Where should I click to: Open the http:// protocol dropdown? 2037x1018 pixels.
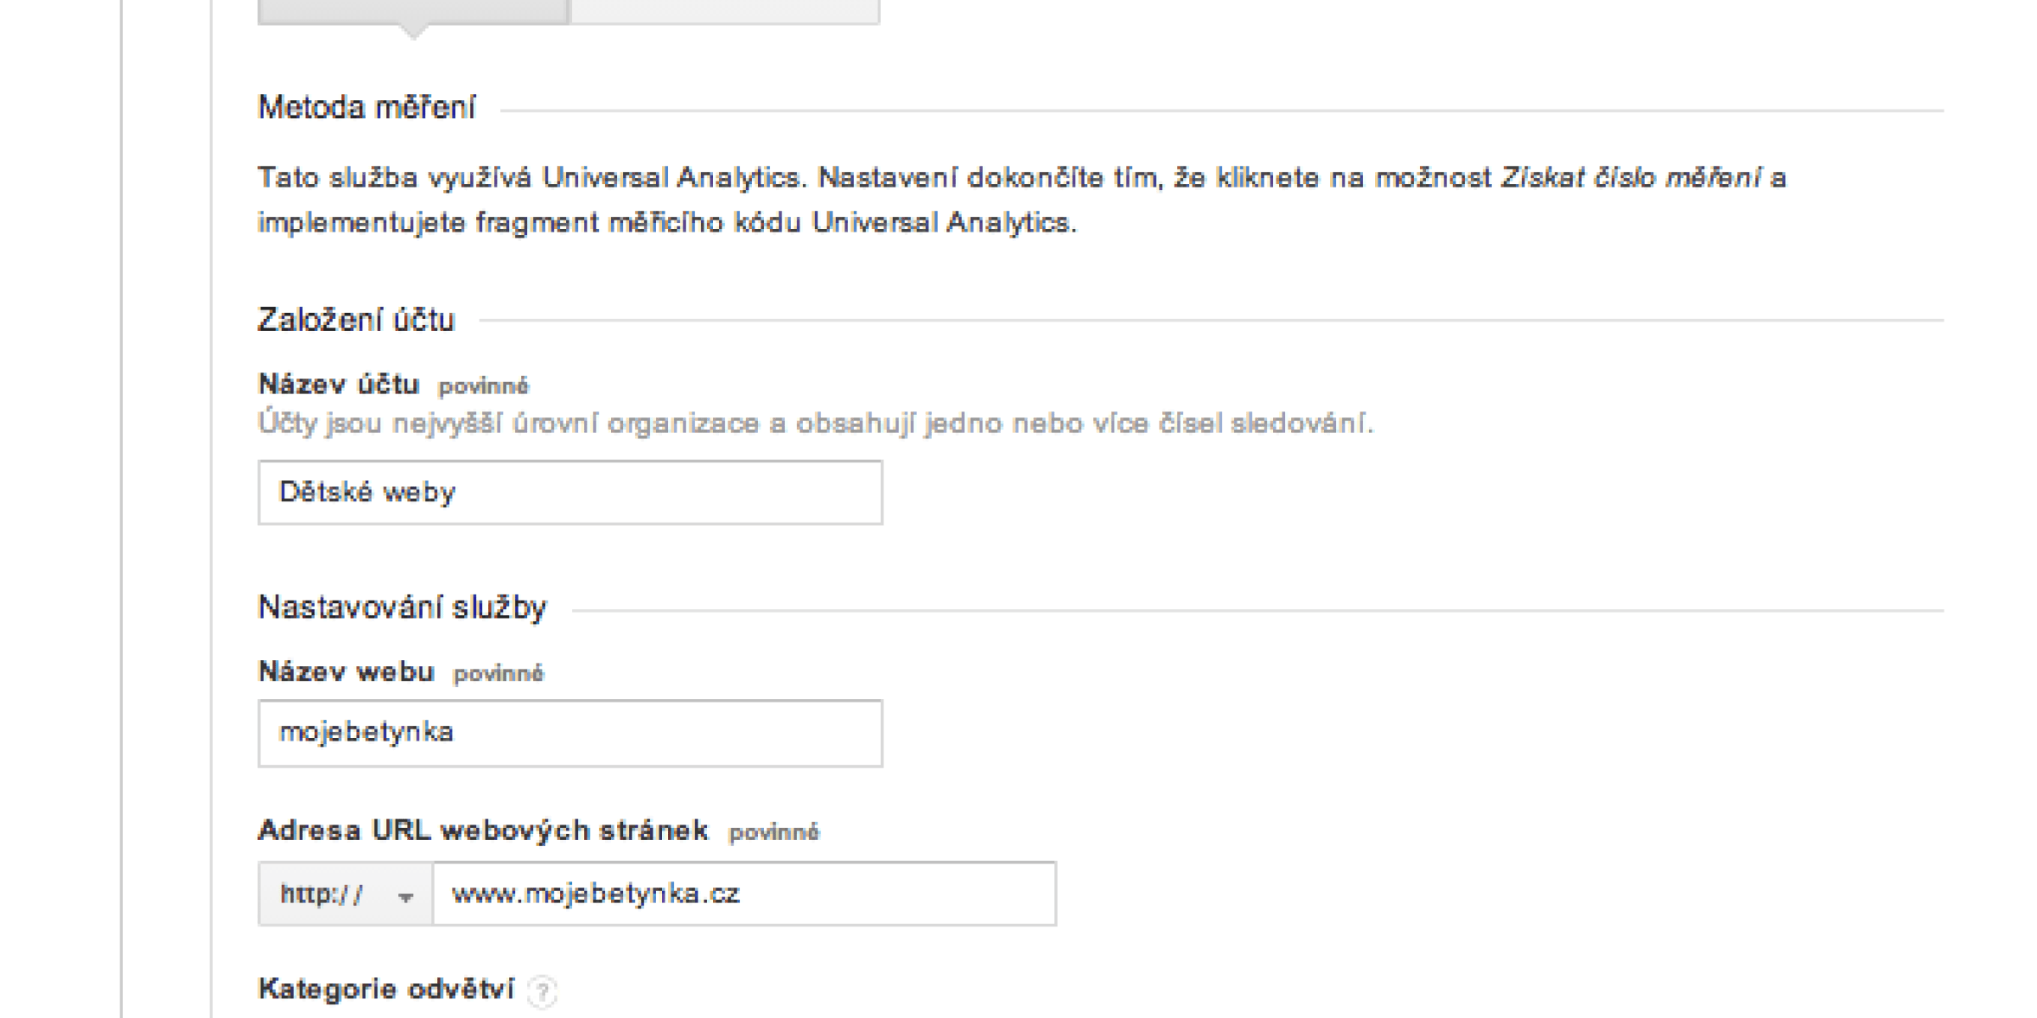tap(345, 894)
